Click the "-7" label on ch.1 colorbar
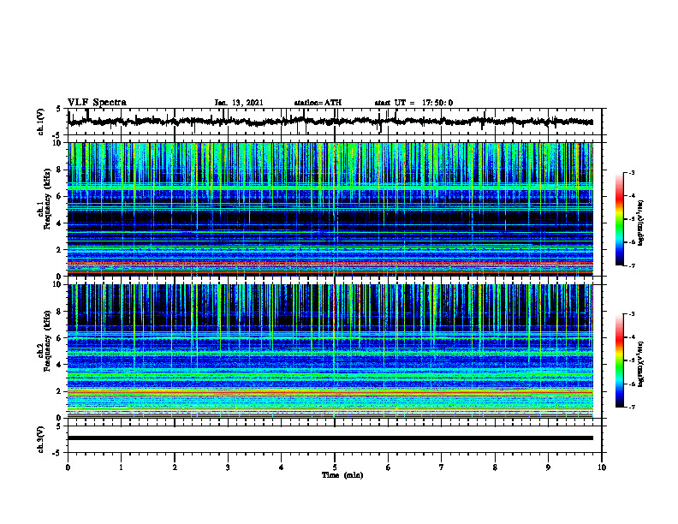Image resolution: width=678 pixels, height=524 pixels. click(632, 265)
